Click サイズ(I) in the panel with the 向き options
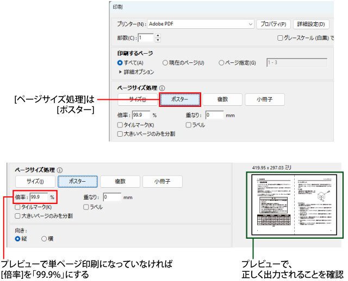Screen dimensions: 348x281 pyautogui.click(x=35, y=182)
